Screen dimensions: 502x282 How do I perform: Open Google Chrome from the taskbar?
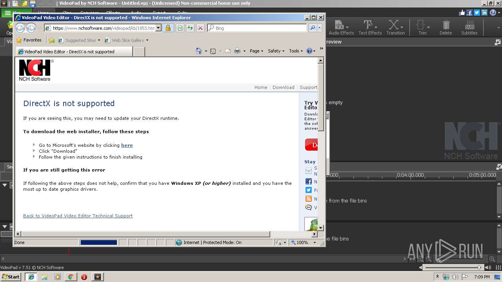[71, 277]
